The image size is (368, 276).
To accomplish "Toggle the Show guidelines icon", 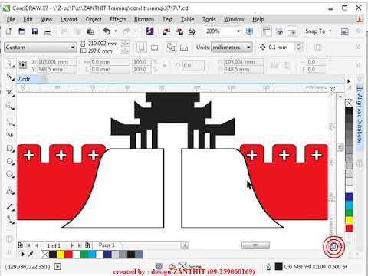I will (292, 31).
